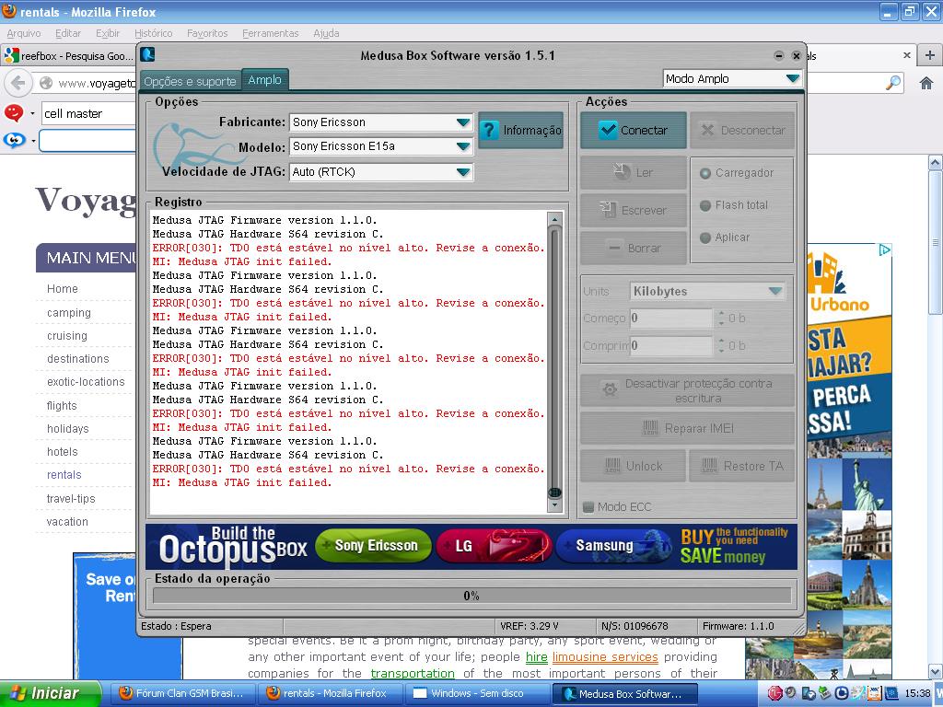The image size is (943, 707).
Task: Click the Ler read button
Action: point(634,172)
